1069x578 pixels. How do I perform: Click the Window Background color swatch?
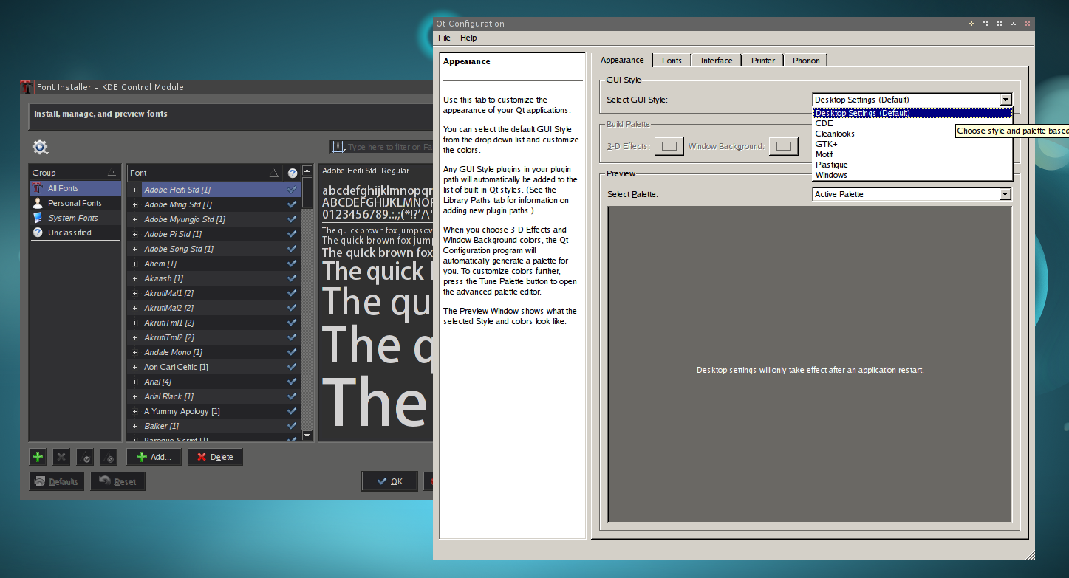pos(783,146)
